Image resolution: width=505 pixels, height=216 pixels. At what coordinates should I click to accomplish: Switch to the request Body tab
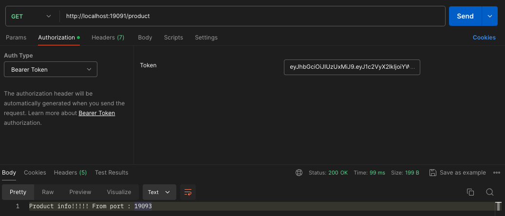point(145,38)
